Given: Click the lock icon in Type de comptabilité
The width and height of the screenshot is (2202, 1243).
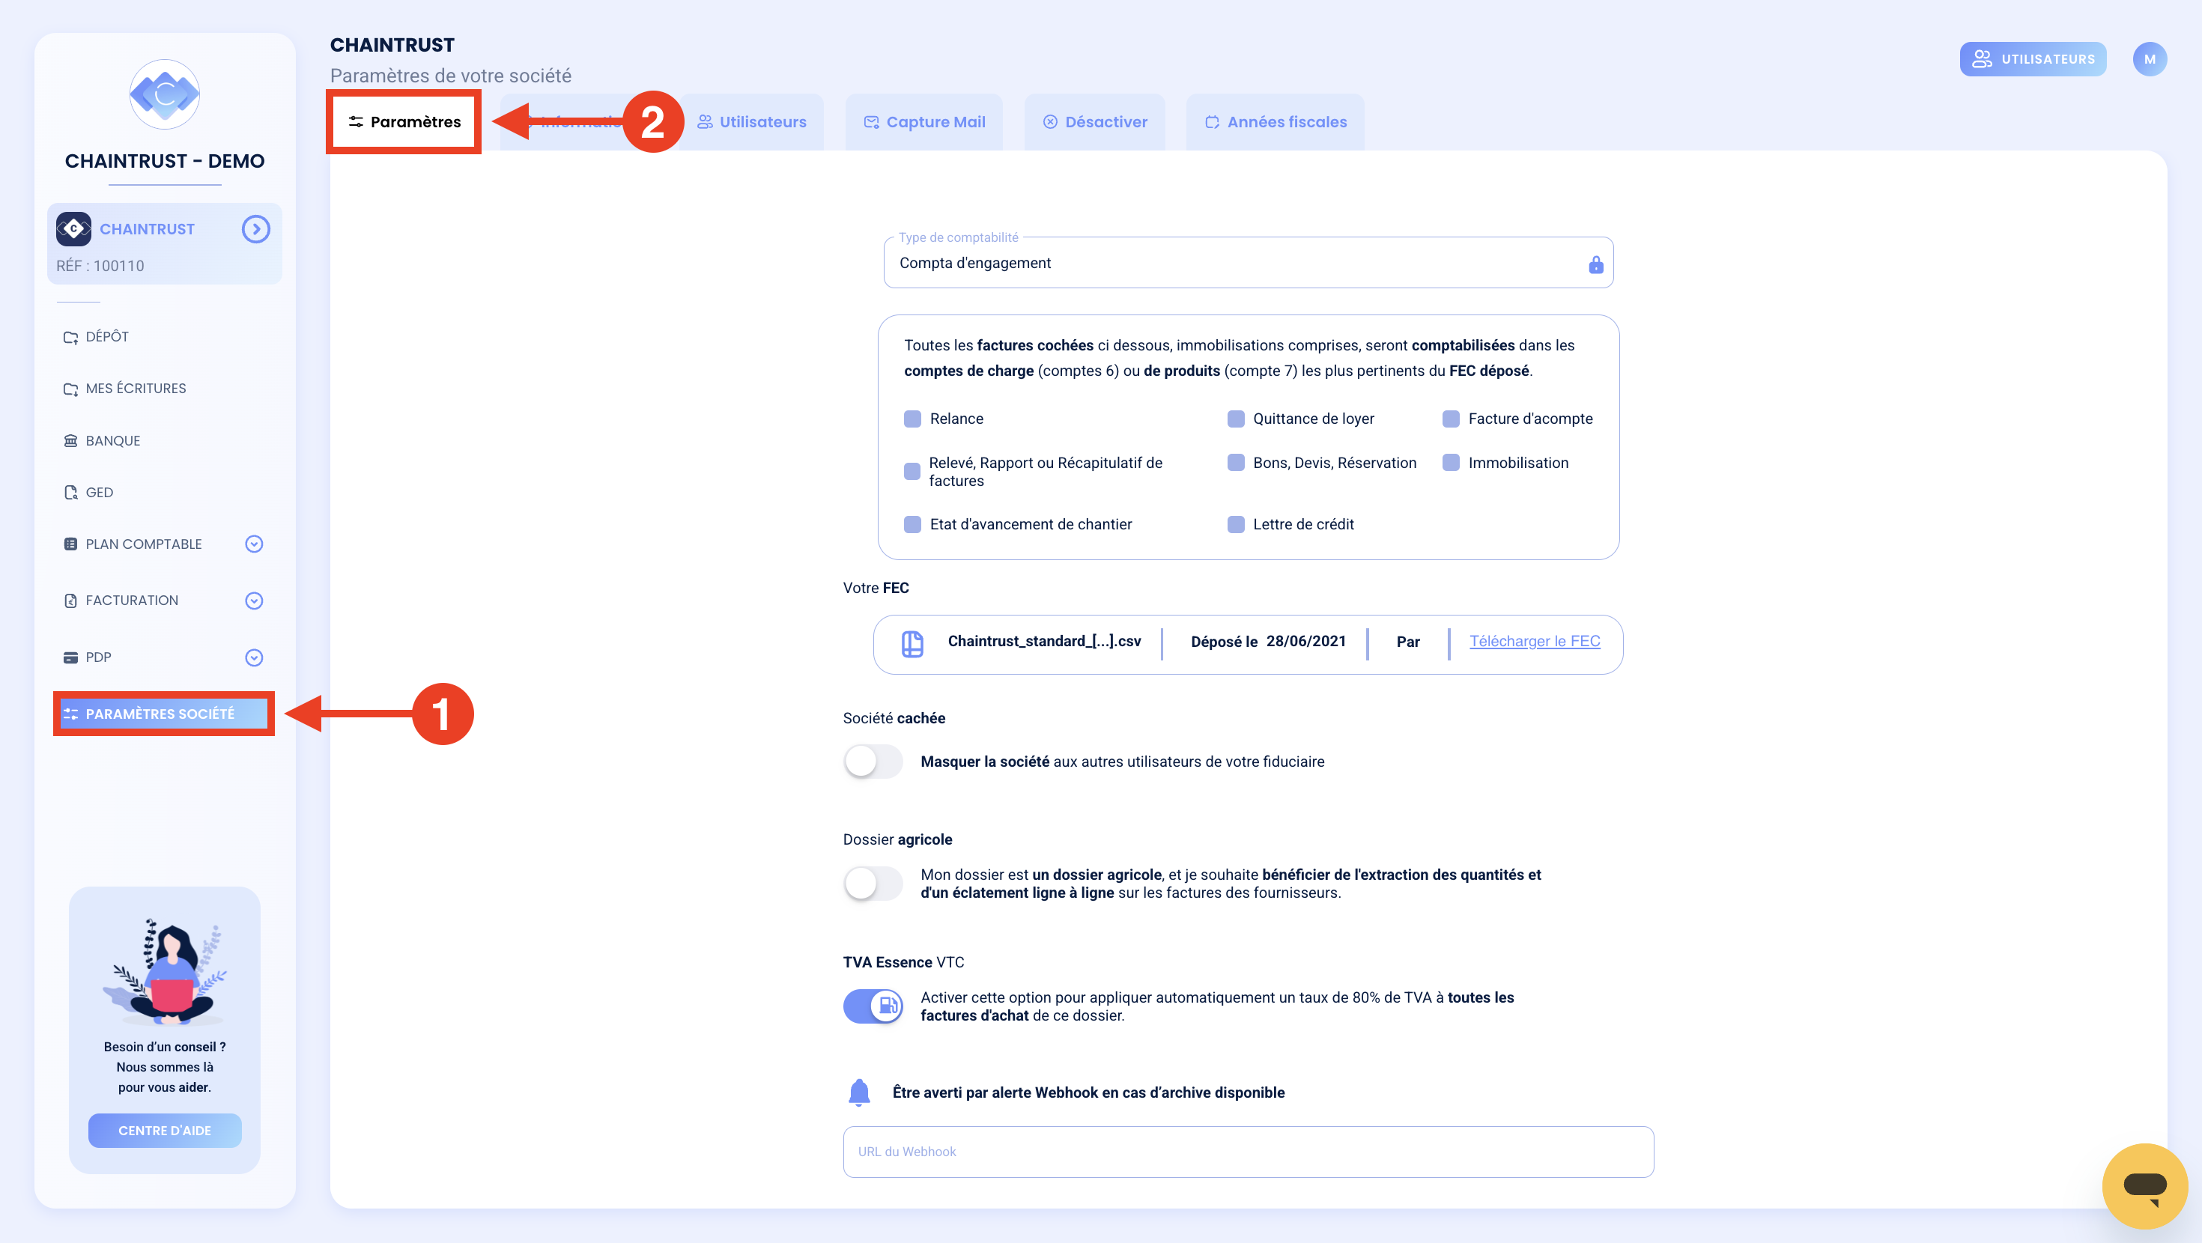Looking at the screenshot, I should coord(1595,264).
